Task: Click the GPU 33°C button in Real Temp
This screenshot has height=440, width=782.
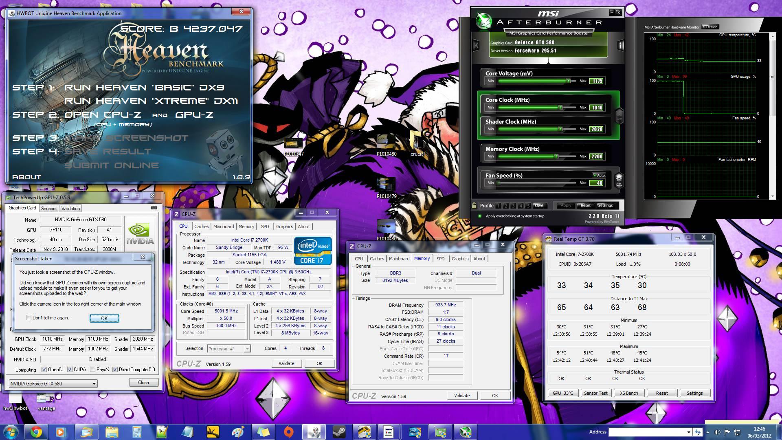Action: 563,393
